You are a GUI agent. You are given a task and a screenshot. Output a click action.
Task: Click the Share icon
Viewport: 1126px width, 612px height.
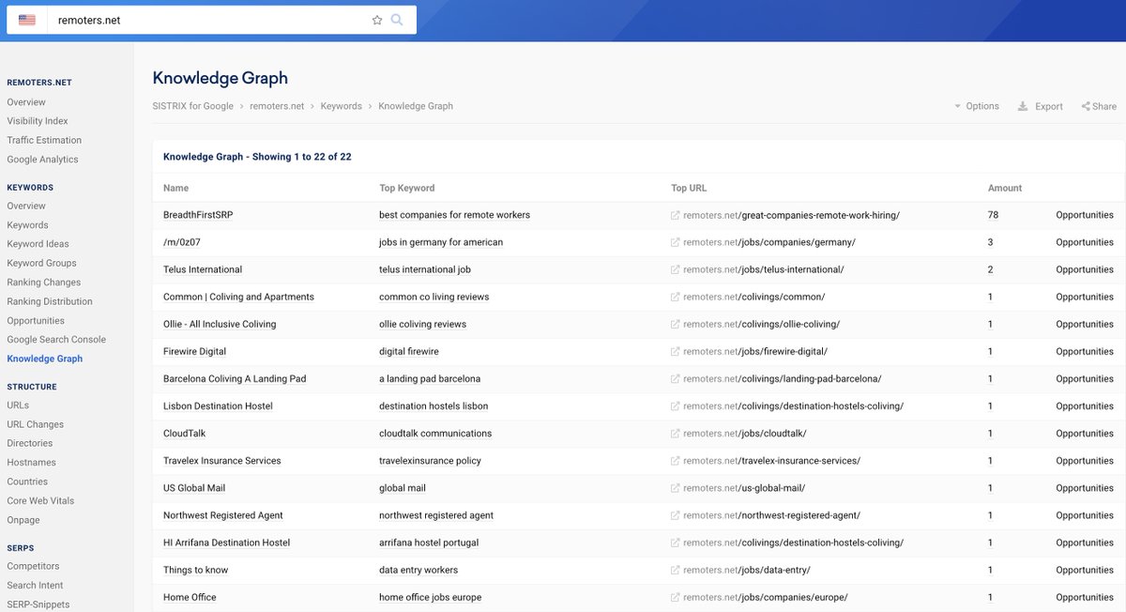(x=1086, y=106)
